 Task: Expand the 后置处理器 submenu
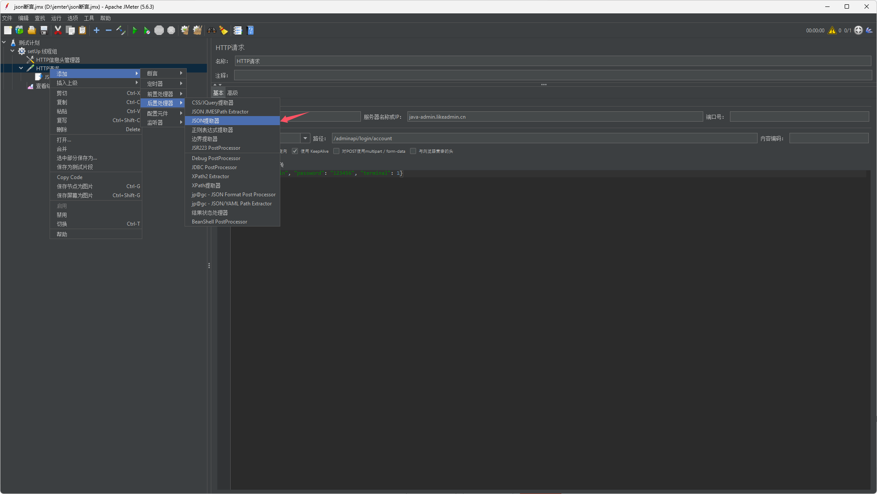tap(163, 103)
